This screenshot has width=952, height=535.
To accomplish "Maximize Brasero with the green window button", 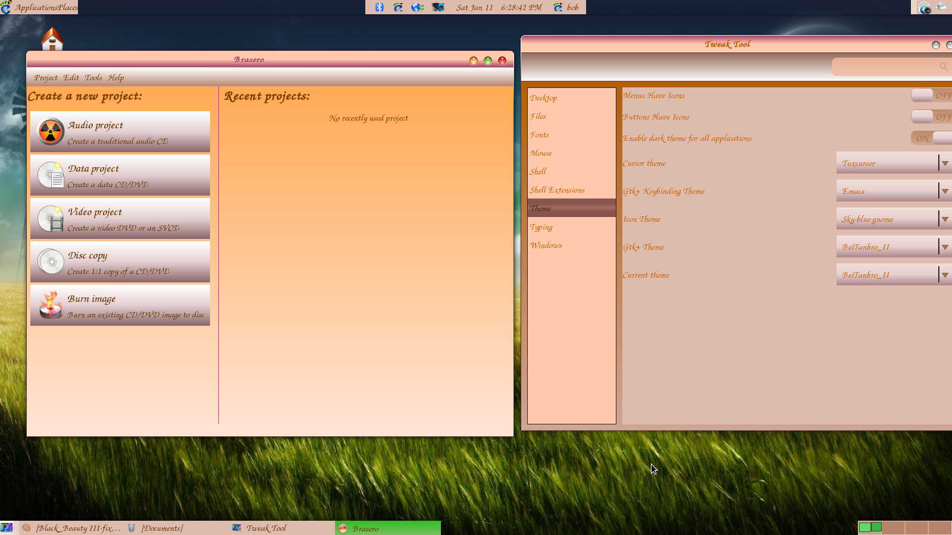I will point(488,61).
